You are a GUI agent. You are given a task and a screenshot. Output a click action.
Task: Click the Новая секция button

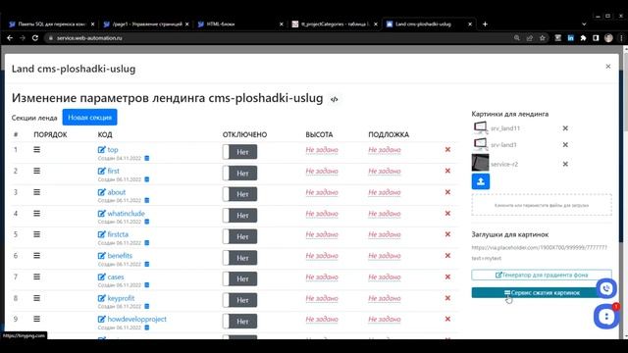click(x=89, y=118)
